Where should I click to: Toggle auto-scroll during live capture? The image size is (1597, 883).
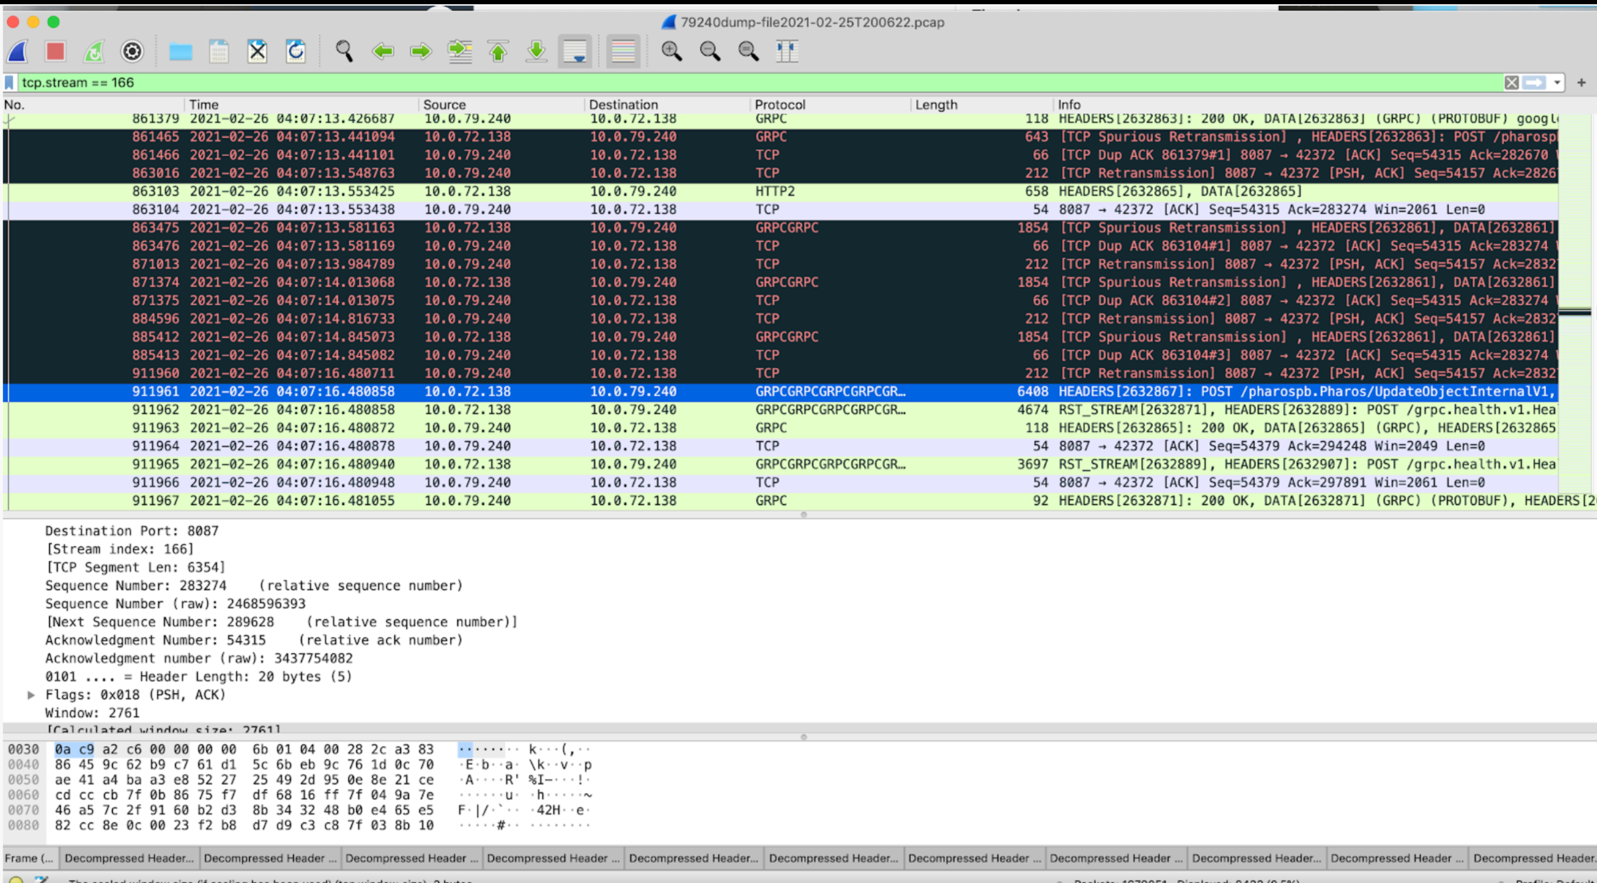point(576,51)
